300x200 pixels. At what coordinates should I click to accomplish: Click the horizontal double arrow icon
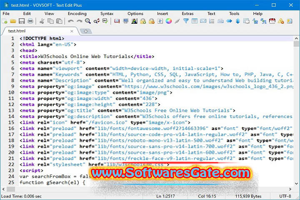(229, 21)
